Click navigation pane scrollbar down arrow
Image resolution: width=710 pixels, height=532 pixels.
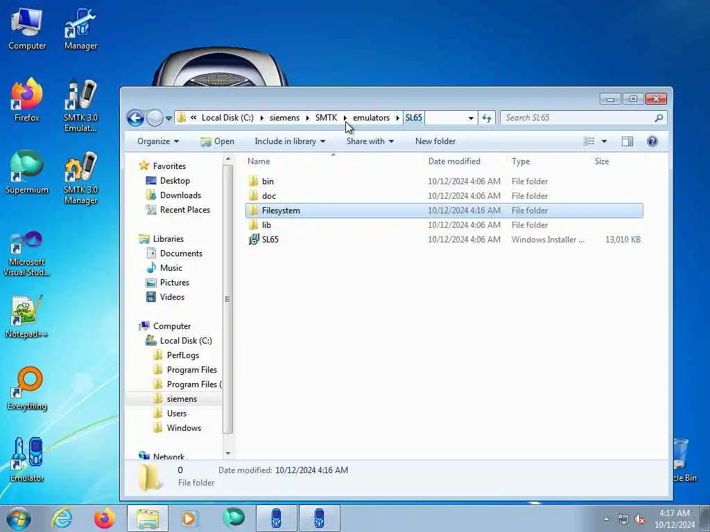(227, 453)
